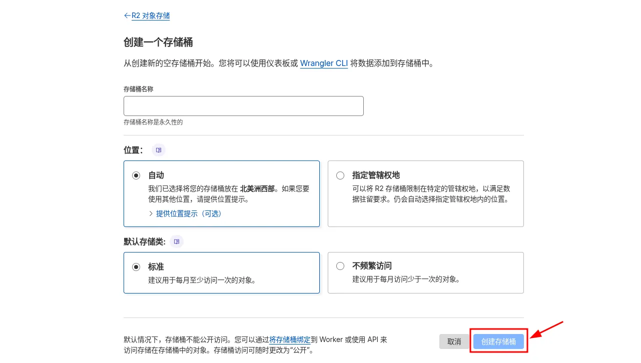The width and height of the screenshot is (641, 363).
Task: Click the 指定管辖权地 card description text
Action: [x=431, y=194]
